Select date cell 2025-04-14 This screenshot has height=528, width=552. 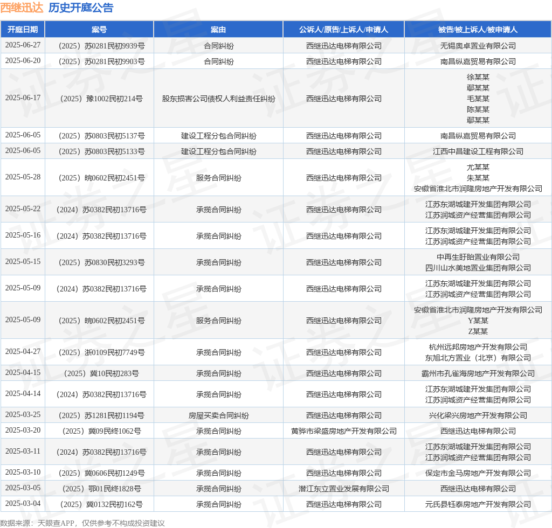(23, 393)
